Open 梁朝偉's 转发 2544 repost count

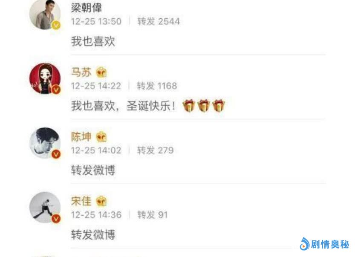click(x=159, y=21)
